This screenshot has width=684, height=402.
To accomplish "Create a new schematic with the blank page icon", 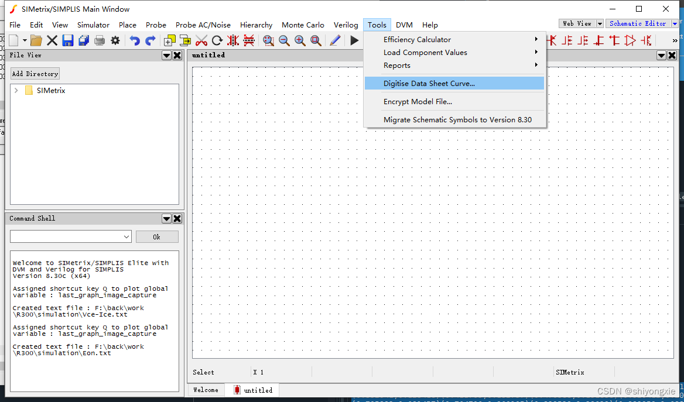I will [14, 40].
